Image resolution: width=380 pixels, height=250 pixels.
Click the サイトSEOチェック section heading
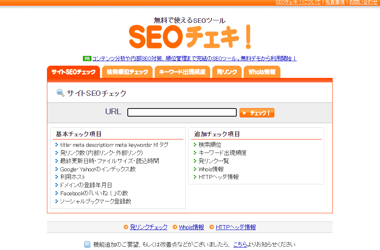tap(96, 93)
